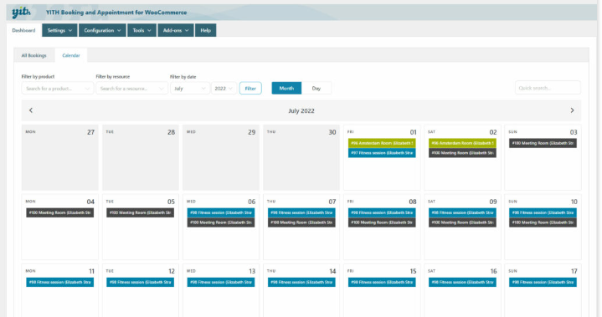Switch calendar to Day view
This screenshot has height=317, width=602.
click(x=316, y=88)
